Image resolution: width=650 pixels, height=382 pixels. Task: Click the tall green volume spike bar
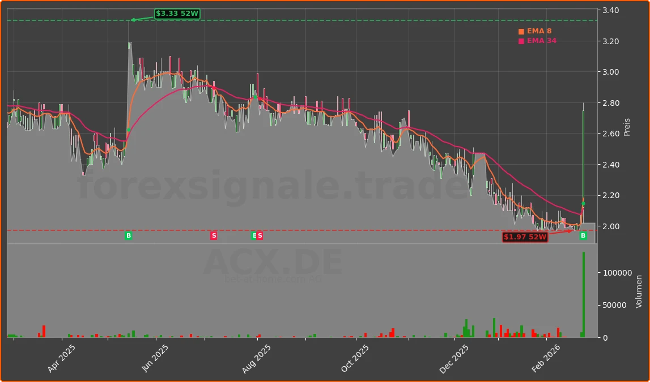tap(584, 294)
